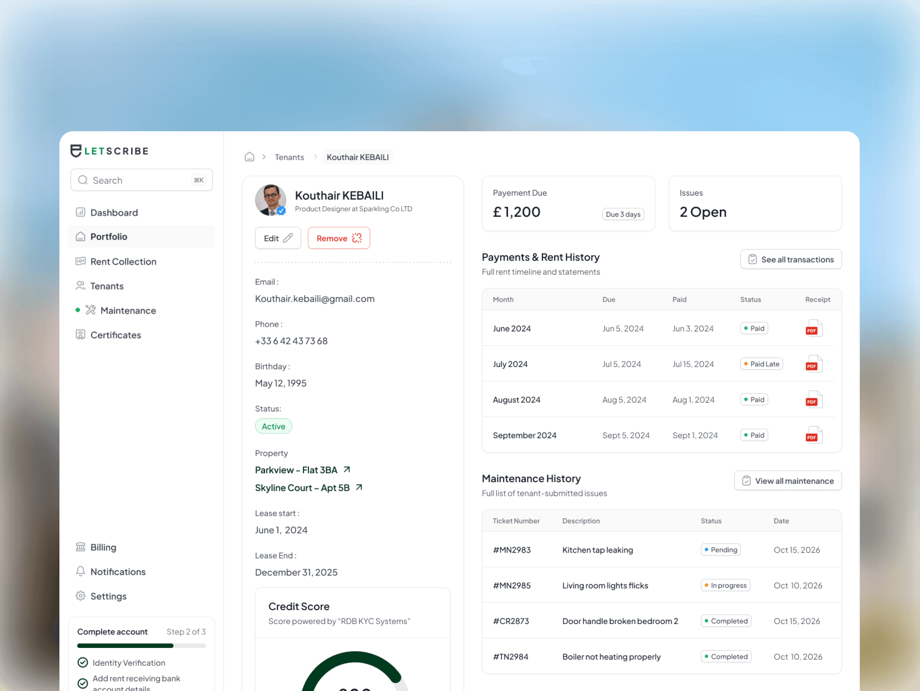Click the pencil icon on Edit
The width and height of the screenshot is (920, 691).
[x=288, y=238]
